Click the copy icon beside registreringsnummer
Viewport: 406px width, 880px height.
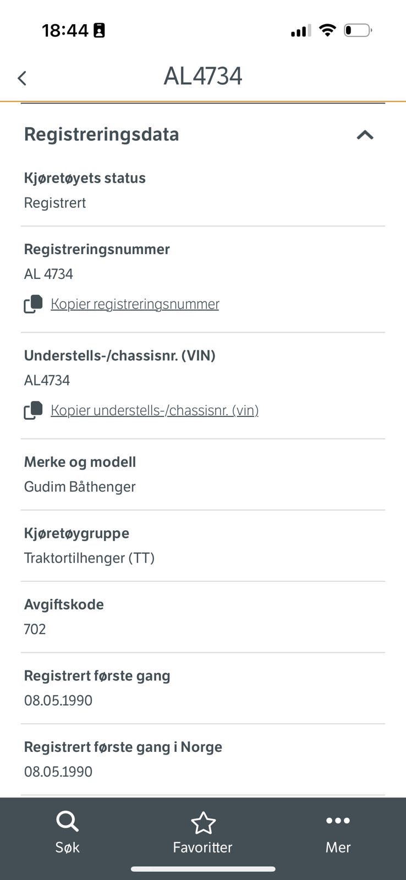pyautogui.click(x=32, y=304)
